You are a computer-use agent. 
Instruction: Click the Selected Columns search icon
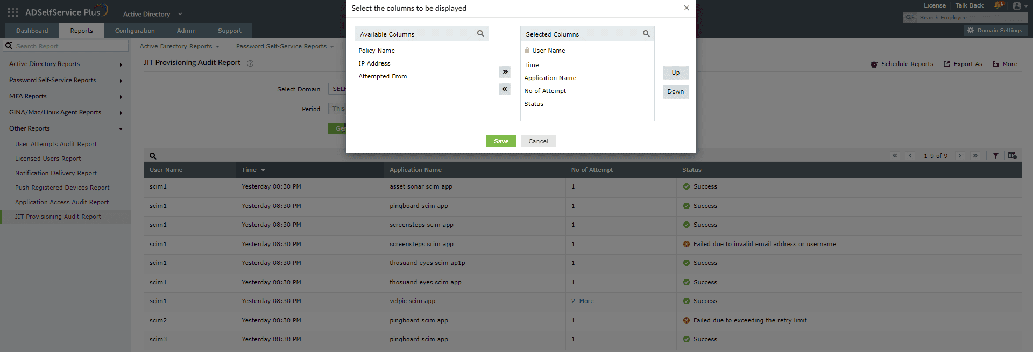click(x=646, y=34)
